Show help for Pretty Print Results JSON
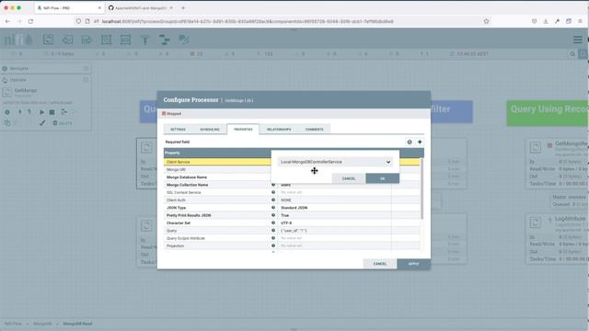This screenshot has height=331, width=589. (273, 215)
